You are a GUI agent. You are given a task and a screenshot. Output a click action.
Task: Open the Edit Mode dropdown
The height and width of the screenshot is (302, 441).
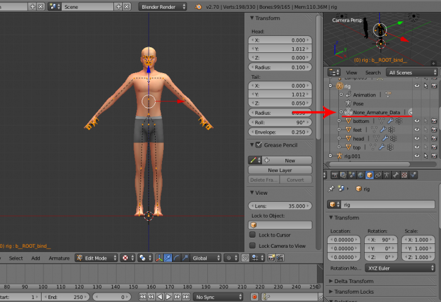pyautogui.click(x=96, y=258)
